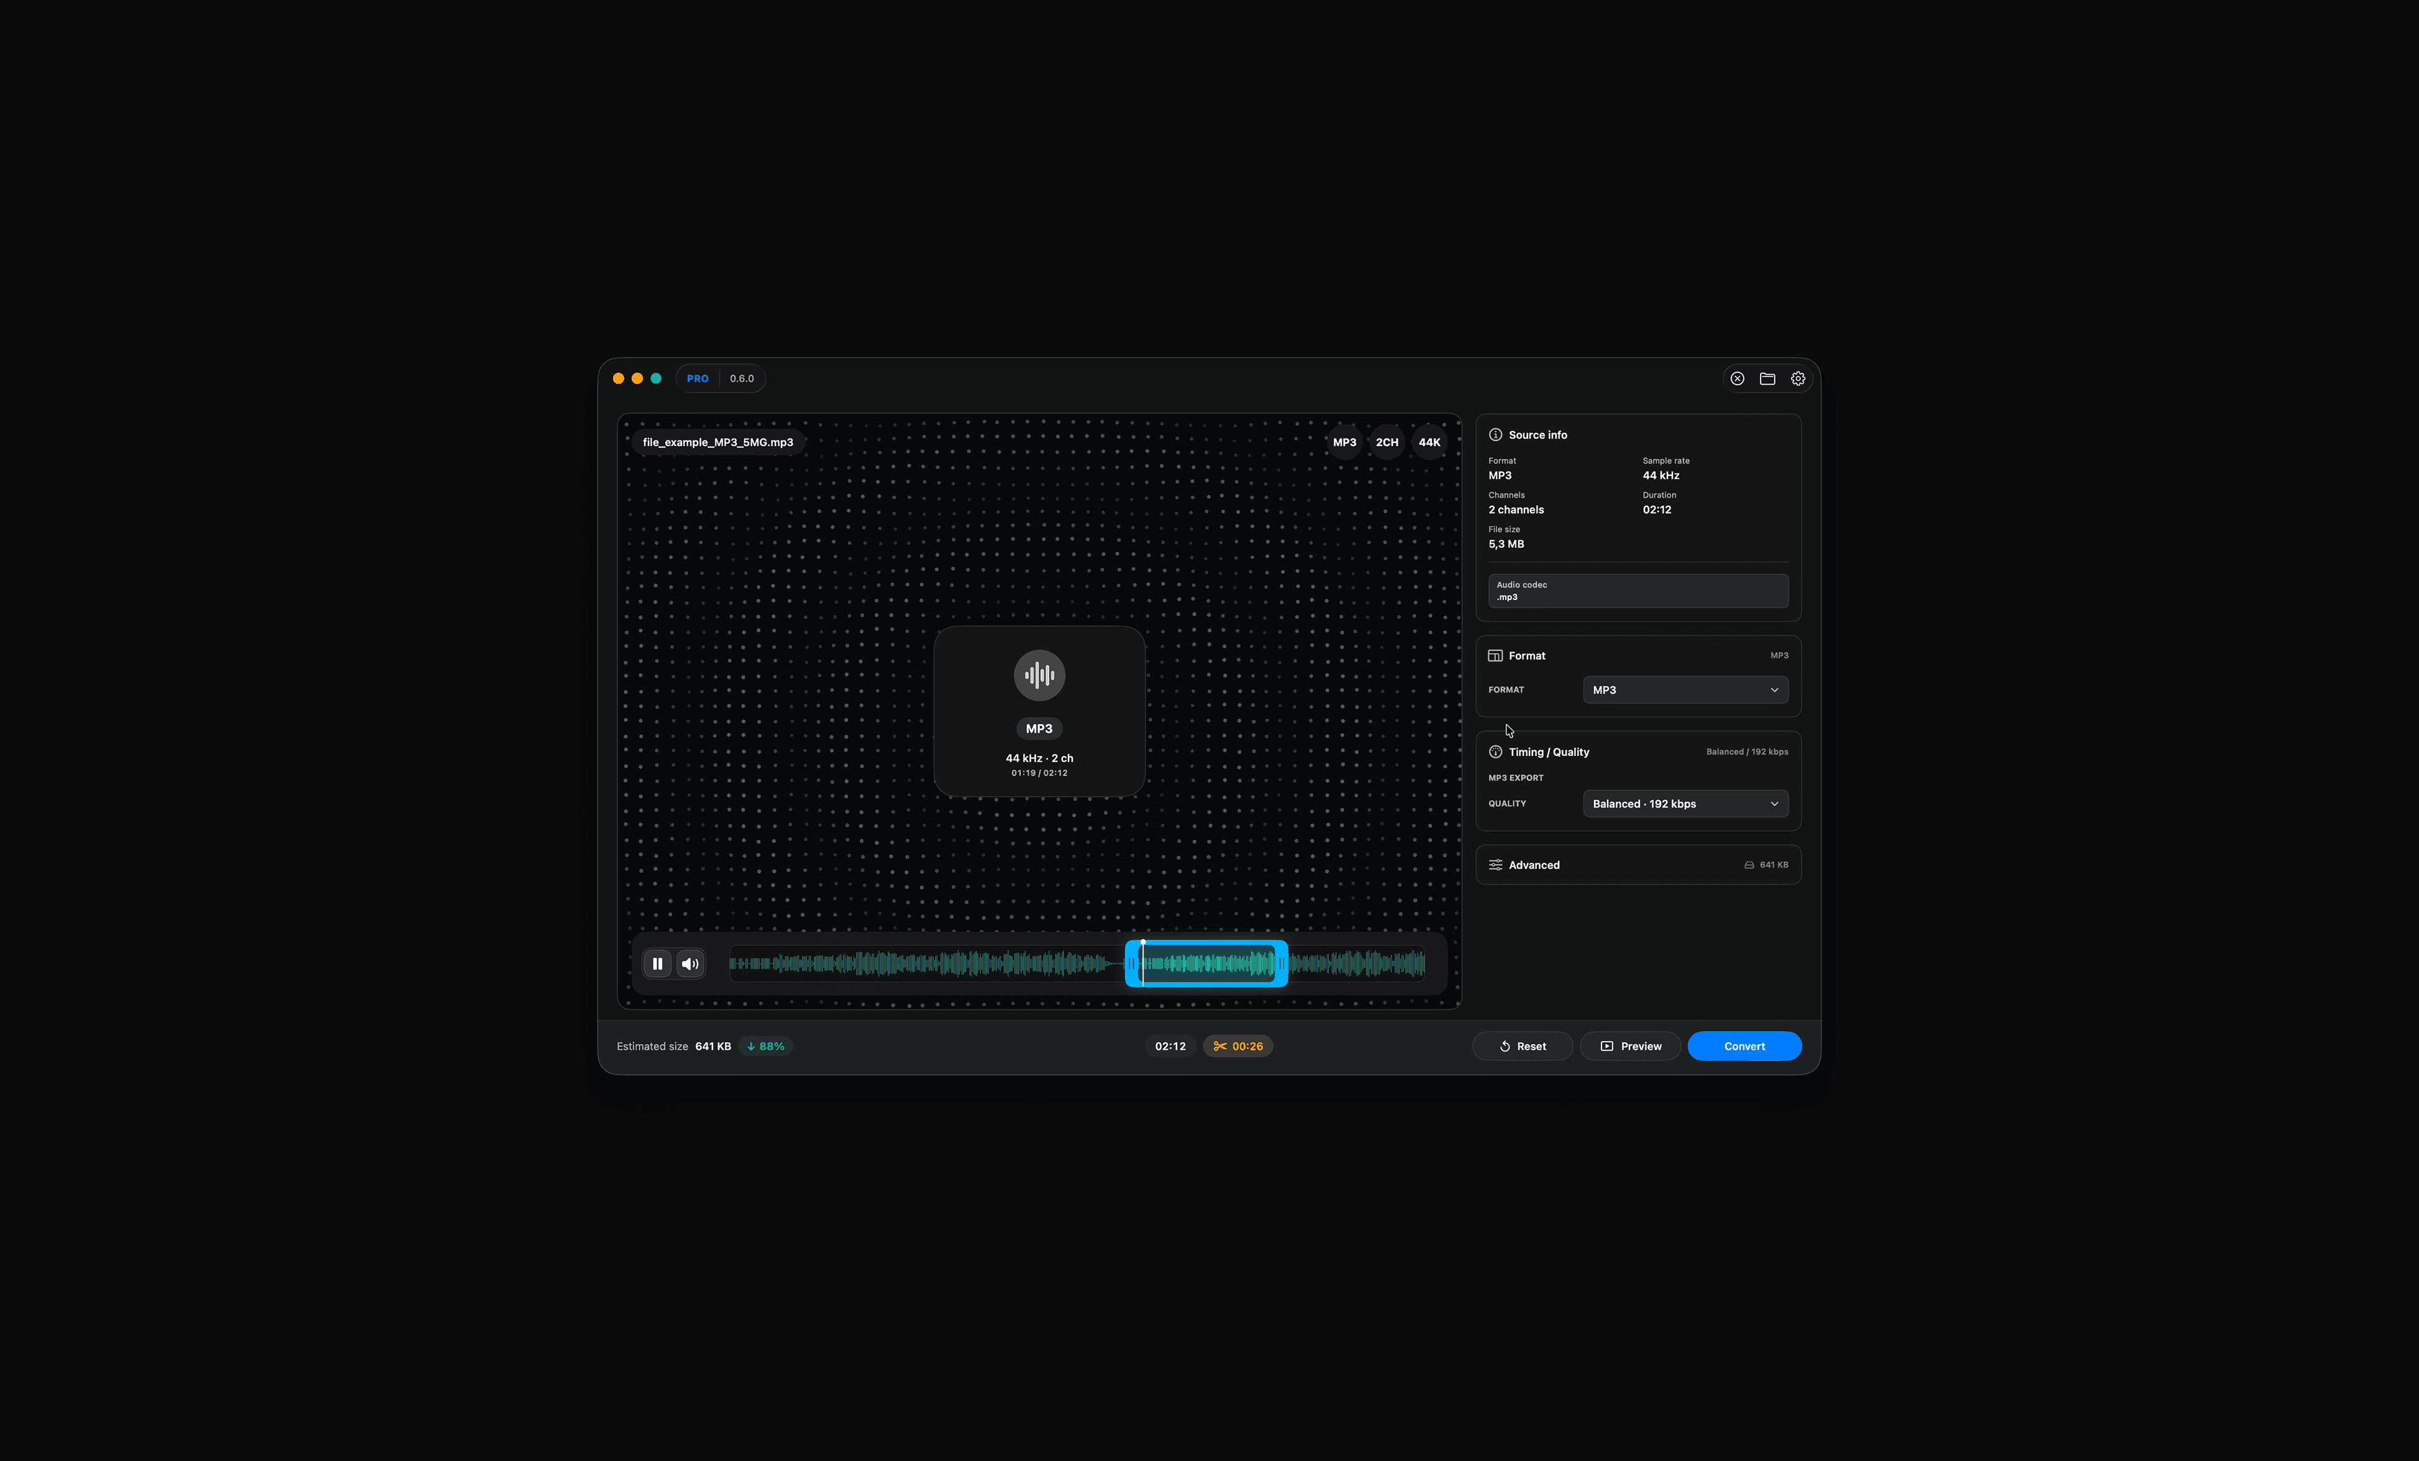Mute the audio with speaker icon
The height and width of the screenshot is (1461, 2419).
point(690,963)
